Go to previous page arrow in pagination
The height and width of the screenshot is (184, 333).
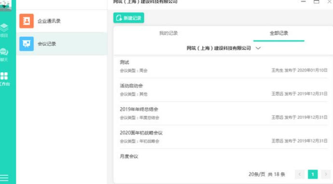point(300,174)
